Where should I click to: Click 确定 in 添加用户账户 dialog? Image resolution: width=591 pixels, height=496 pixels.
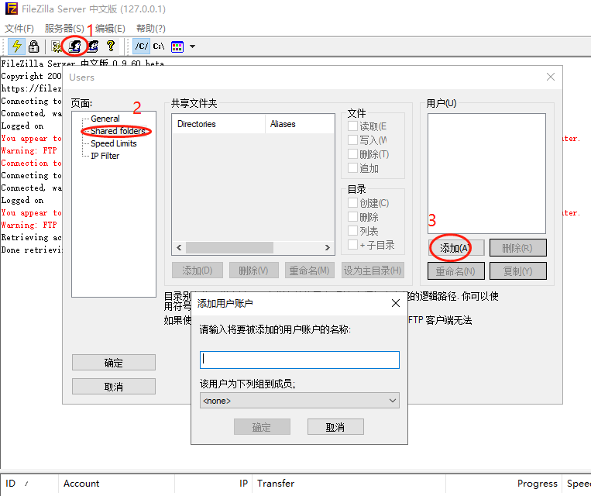tap(262, 427)
